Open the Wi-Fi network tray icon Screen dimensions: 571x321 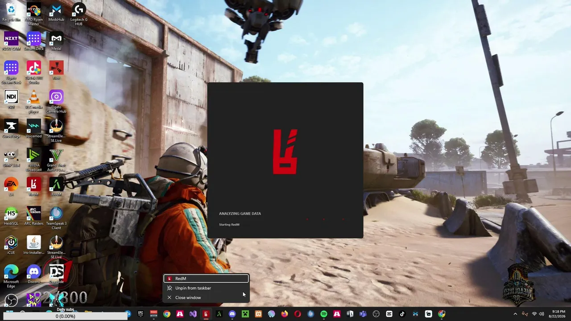point(534,314)
